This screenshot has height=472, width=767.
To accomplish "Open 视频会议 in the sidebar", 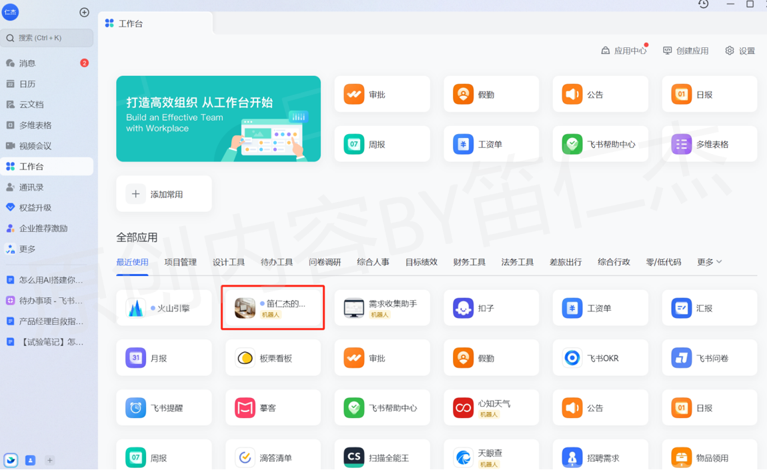I will [x=47, y=145].
